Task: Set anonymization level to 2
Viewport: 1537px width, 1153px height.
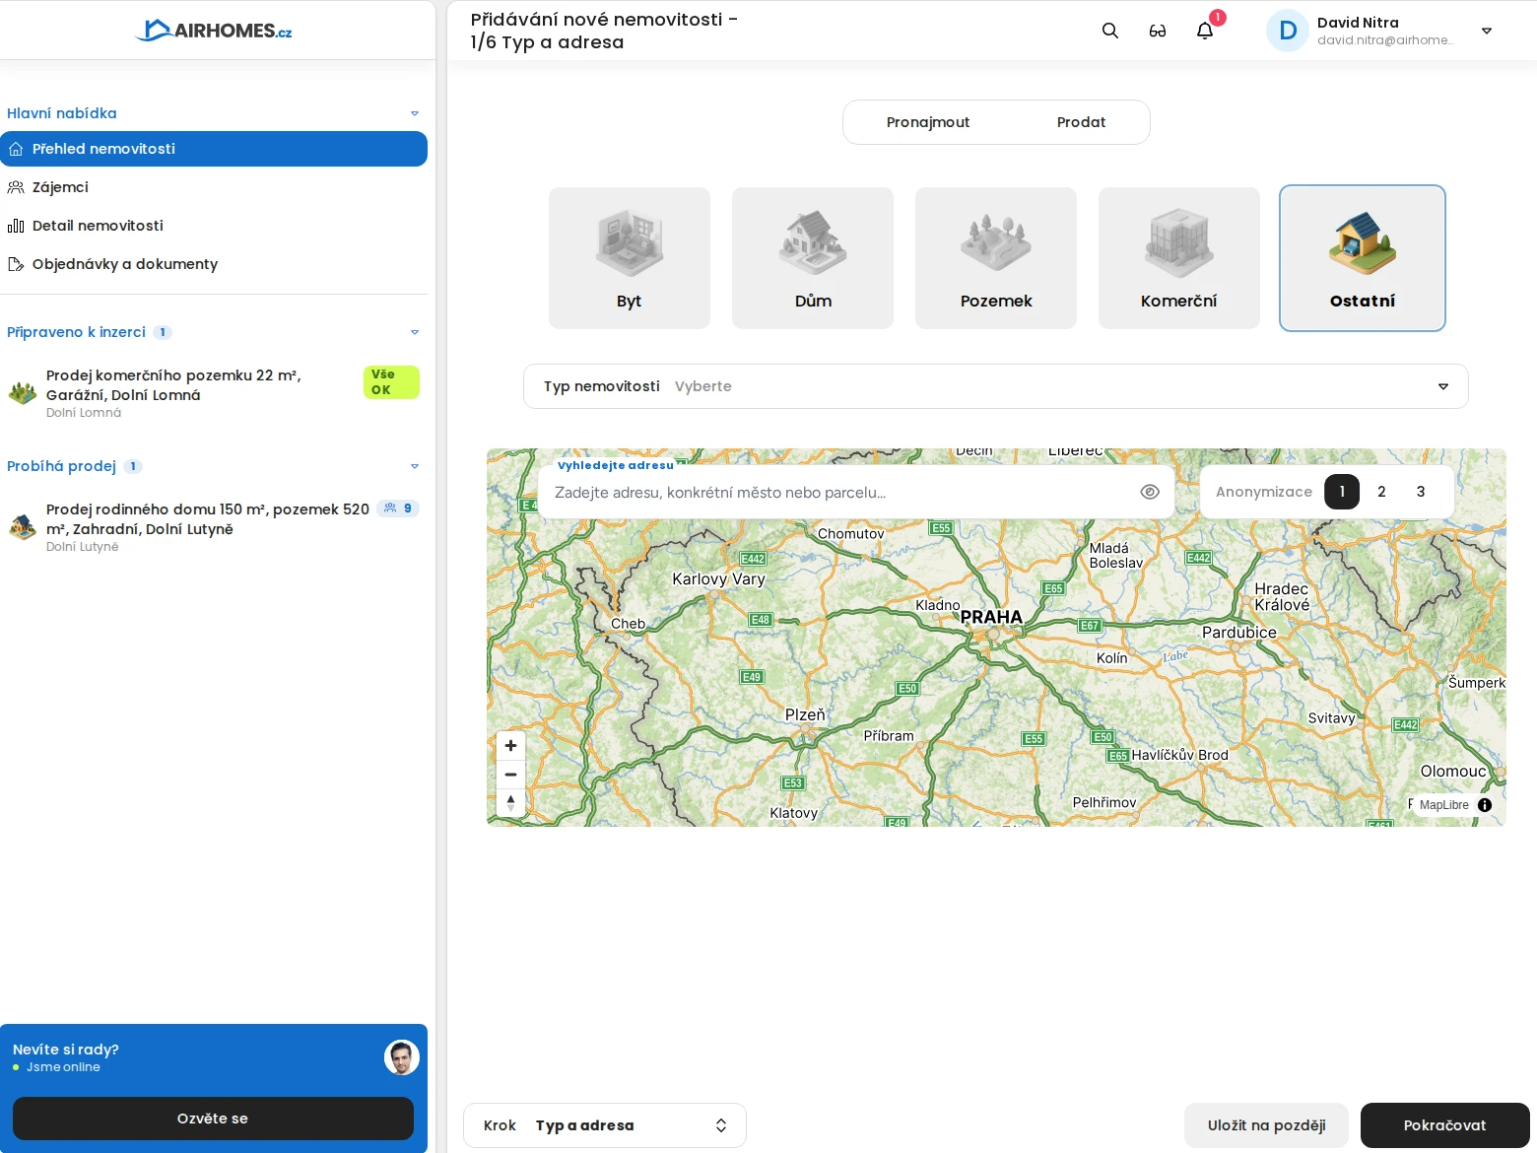Action: click(x=1381, y=492)
